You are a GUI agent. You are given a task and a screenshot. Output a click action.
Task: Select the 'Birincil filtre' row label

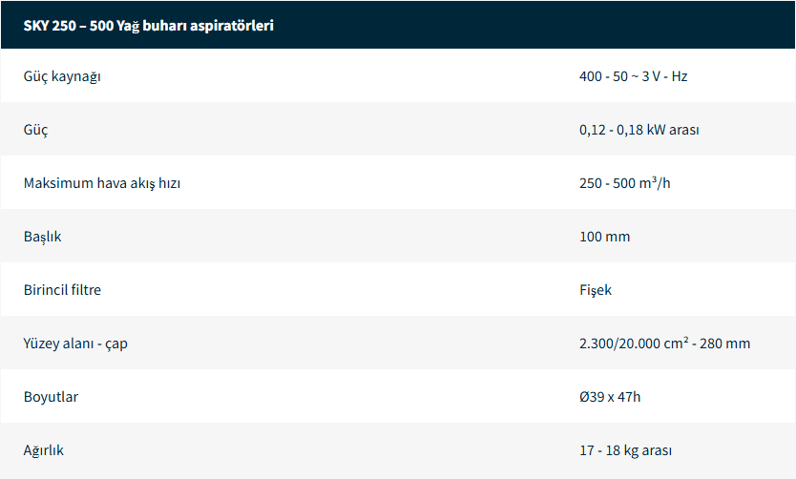pyautogui.click(x=62, y=290)
